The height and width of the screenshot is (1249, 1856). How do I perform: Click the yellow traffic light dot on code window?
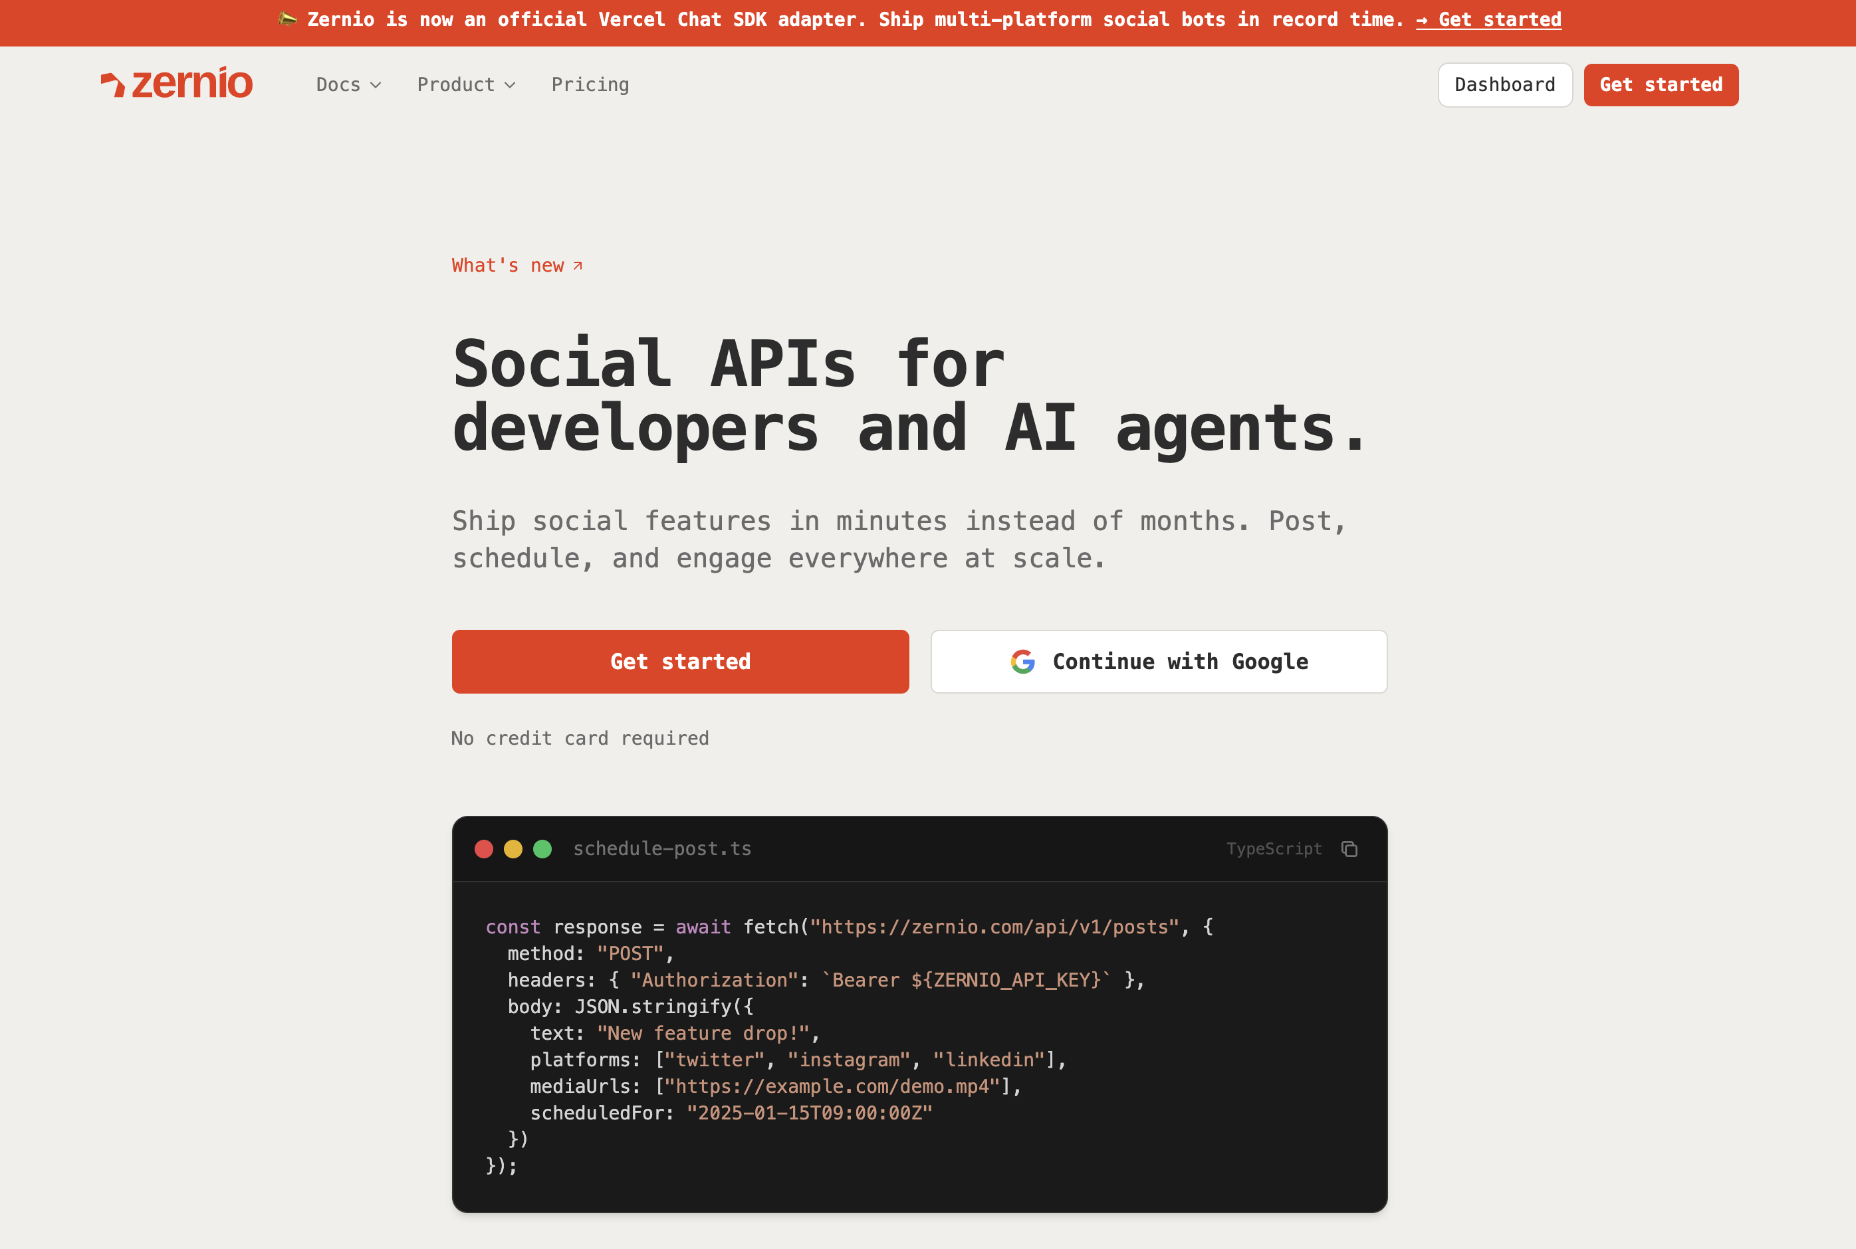click(x=513, y=849)
